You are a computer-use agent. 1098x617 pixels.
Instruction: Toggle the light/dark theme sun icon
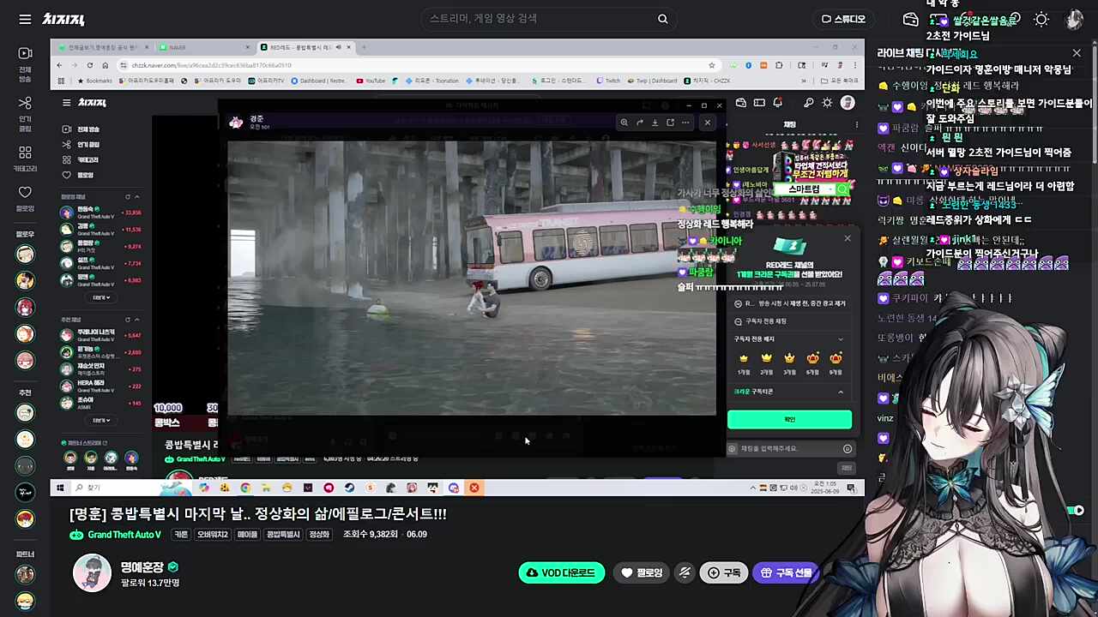coord(1041,19)
